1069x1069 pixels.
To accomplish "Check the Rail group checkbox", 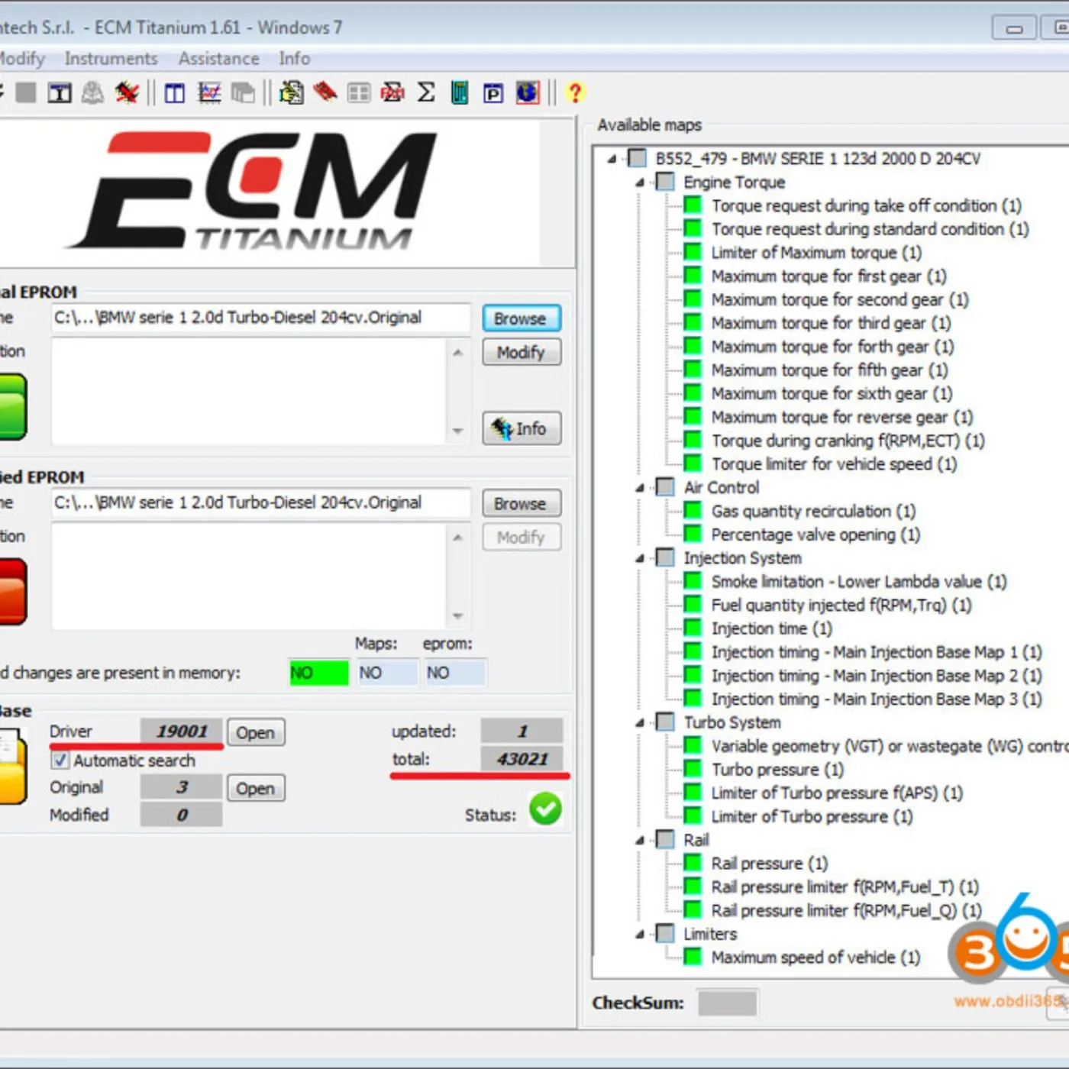I will [665, 840].
